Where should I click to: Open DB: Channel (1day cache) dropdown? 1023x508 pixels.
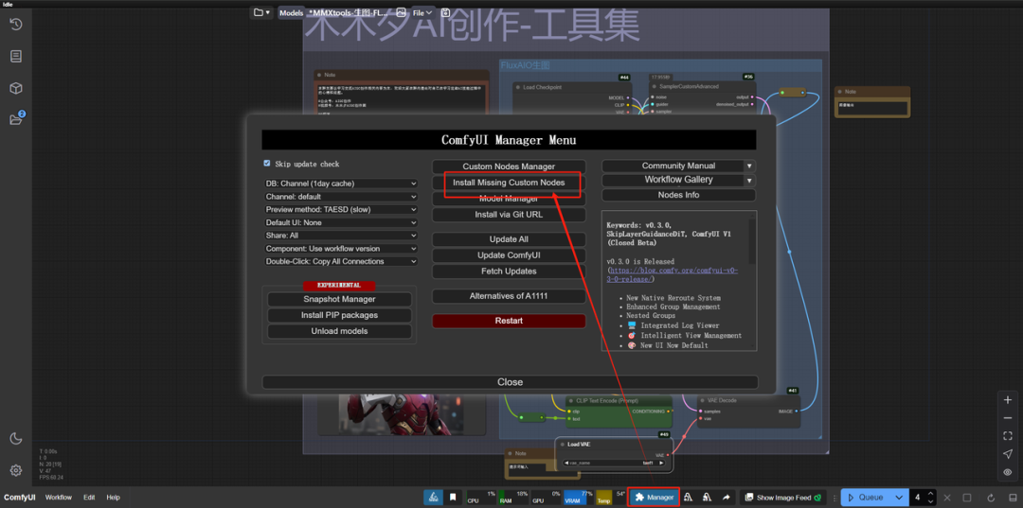coord(341,184)
